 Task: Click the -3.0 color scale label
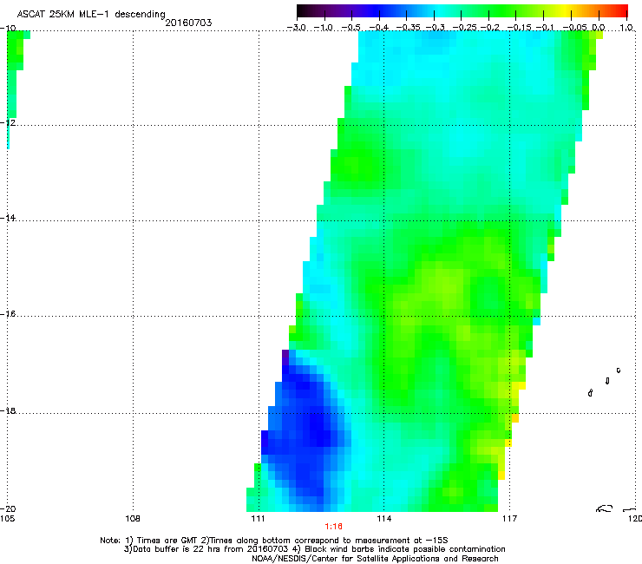click(x=296, y=28)
